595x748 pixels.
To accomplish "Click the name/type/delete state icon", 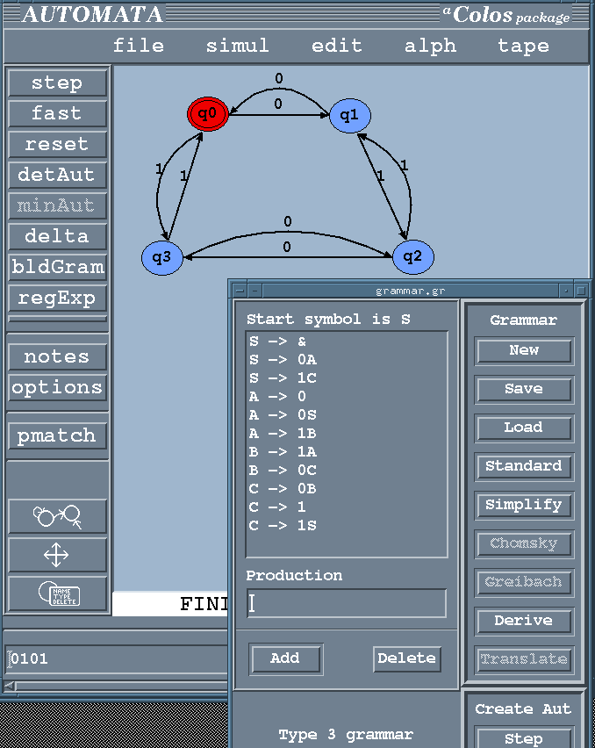I will (x=57, y=593).
